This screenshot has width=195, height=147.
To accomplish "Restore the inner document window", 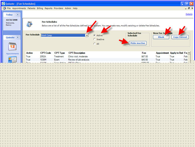I will [x=189, y=8].
